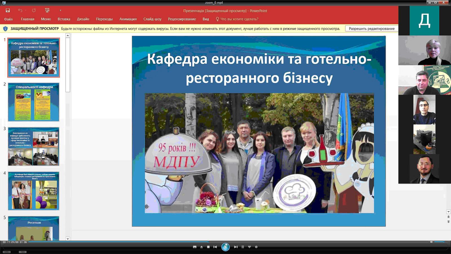Viewport: 451px width, 254px height.
Task: Open the player playlist icon
Action: point(242,247)
